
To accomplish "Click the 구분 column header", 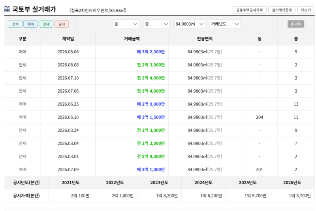I will [23, 39].
